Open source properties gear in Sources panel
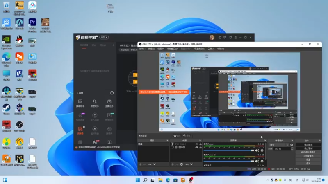The width and height of the screenshot is (328, 184). click(x=182, y=164)
